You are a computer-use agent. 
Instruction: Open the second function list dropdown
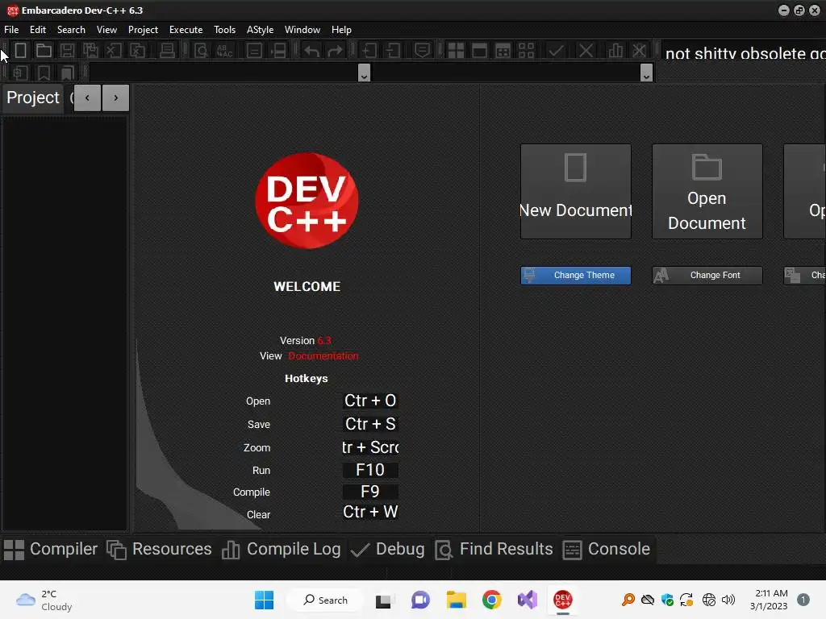(646, 73)
